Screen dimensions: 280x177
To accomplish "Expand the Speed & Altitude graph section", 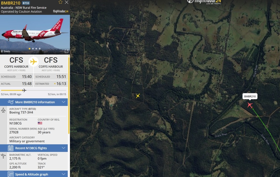I will [64, 174].
